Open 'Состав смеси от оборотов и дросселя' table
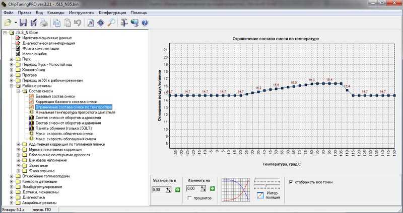 pos(68,118)
